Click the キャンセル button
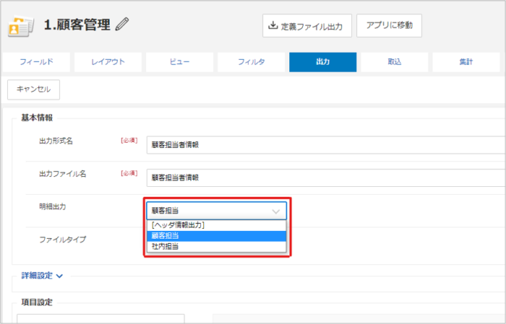The image size is (506, 324). coord(33,89)
